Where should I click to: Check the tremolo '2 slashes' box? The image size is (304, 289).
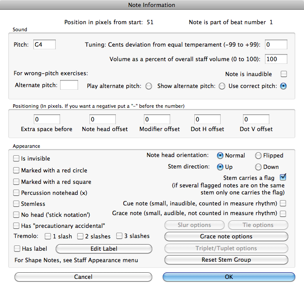[81, 237]
